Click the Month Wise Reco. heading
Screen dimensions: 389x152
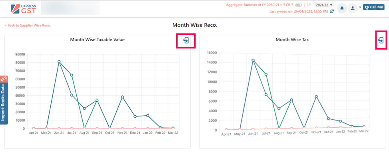pos(195,25)
